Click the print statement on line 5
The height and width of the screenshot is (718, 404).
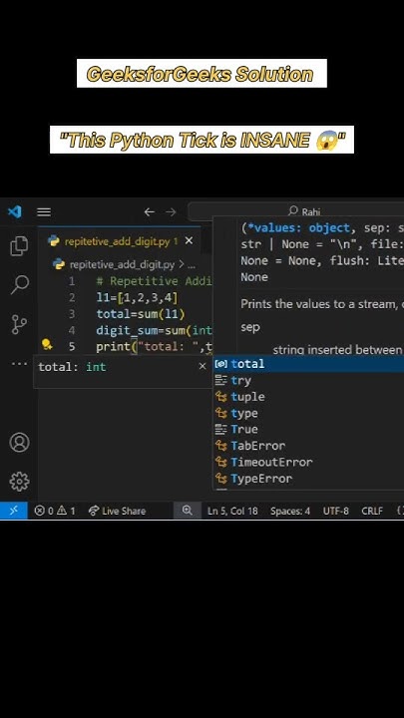point(155,347)
